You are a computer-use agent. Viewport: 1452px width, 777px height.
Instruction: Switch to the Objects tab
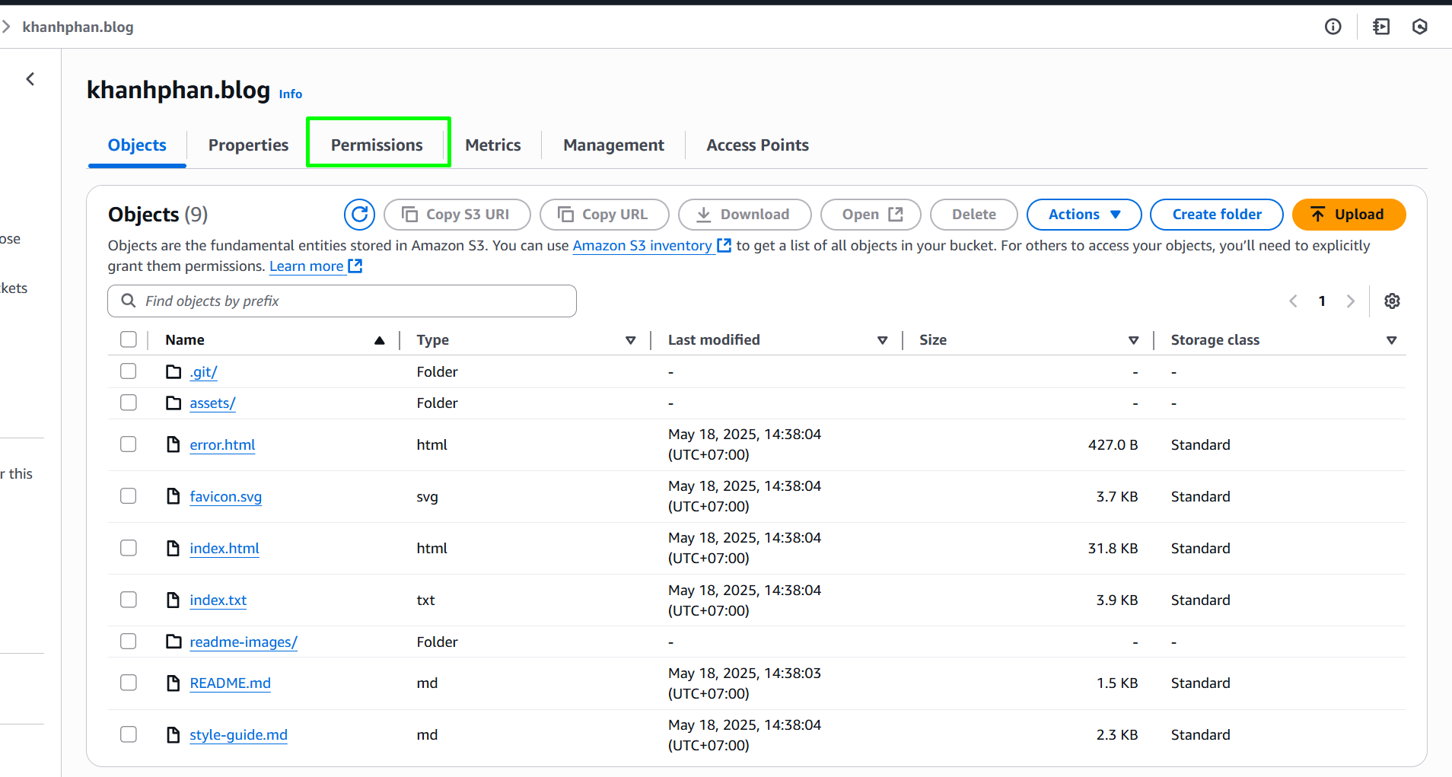pos(137,145)
